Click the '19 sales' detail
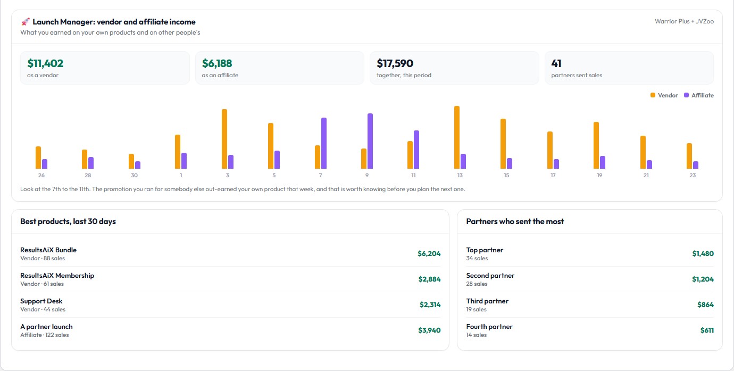 click(477, 309)
